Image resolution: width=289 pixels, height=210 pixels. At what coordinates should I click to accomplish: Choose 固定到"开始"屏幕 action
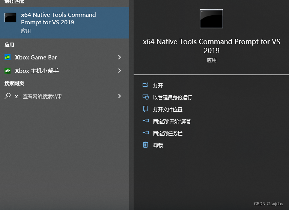click(x=172, y=121)
